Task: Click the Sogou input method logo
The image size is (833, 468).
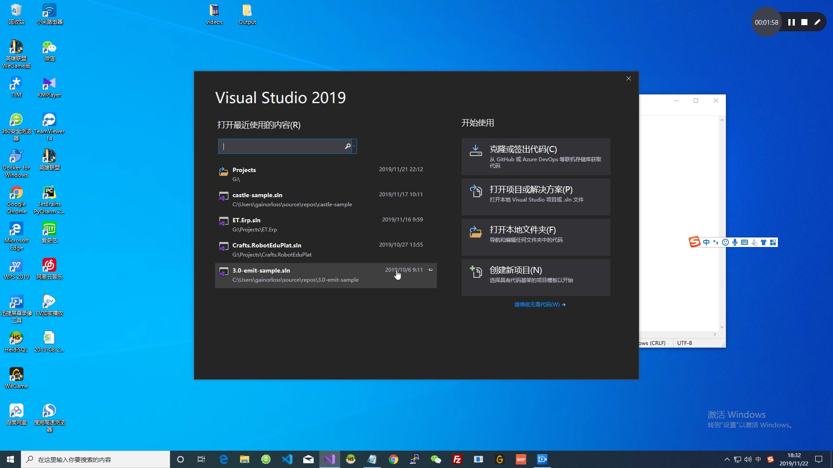Action: pos(695,242)
